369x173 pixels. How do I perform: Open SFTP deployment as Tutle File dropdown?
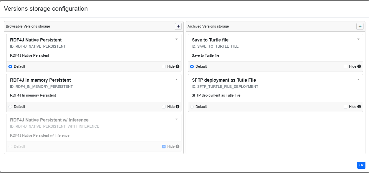358,80
